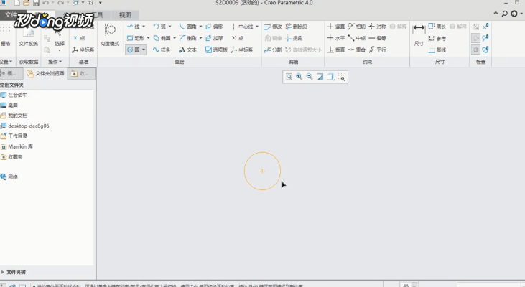Screen dimensions: 525x287
Task: Click Zoom In in graphics toolbar
Action: point(299,77)
